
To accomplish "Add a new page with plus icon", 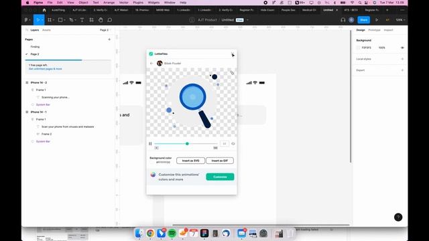I will [x=109, y=39].
